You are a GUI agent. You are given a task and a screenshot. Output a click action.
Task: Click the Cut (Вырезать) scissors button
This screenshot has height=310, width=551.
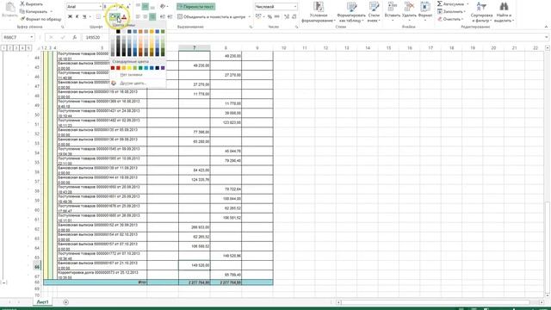pyautogui.click(x=31, y=3)
